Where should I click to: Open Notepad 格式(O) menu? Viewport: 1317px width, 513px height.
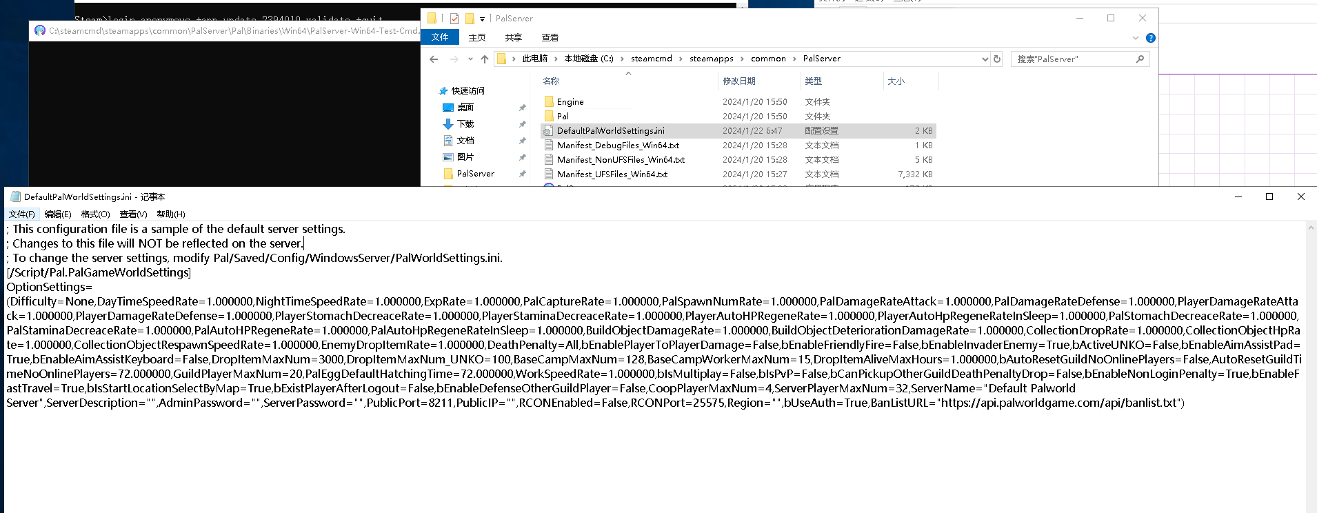pos(96,214)
